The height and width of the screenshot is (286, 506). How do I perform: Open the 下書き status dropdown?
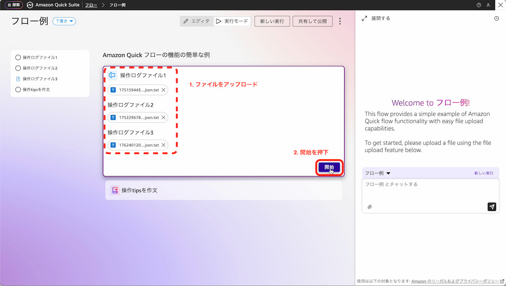pyautogui.click(x=64, y=21)
